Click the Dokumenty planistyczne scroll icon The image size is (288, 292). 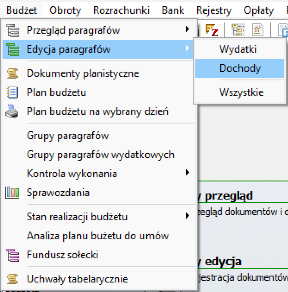[x=13, y=73]
